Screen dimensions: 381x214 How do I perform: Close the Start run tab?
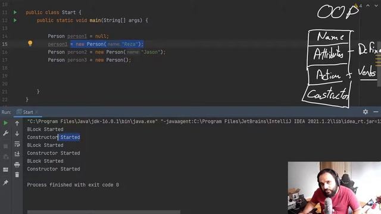point(36,112)
